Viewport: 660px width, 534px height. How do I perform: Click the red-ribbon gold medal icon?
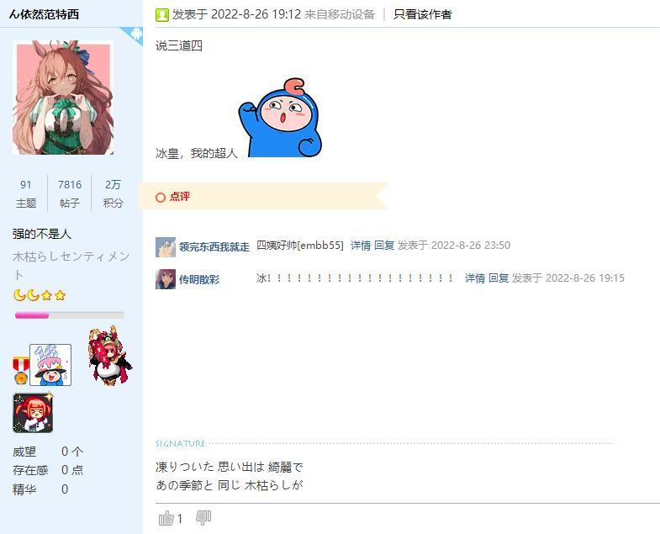pos(21,370)
